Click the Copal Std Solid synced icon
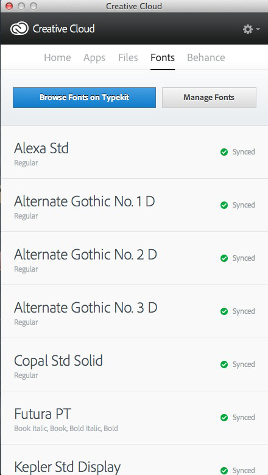Screen dimensions: 268x475 point(224,364)
